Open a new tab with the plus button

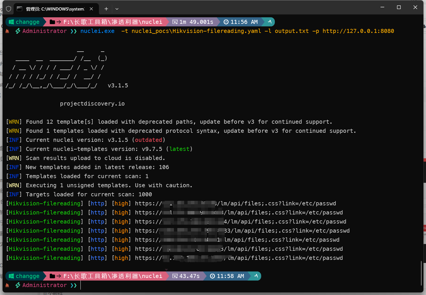tap(106, 9)
